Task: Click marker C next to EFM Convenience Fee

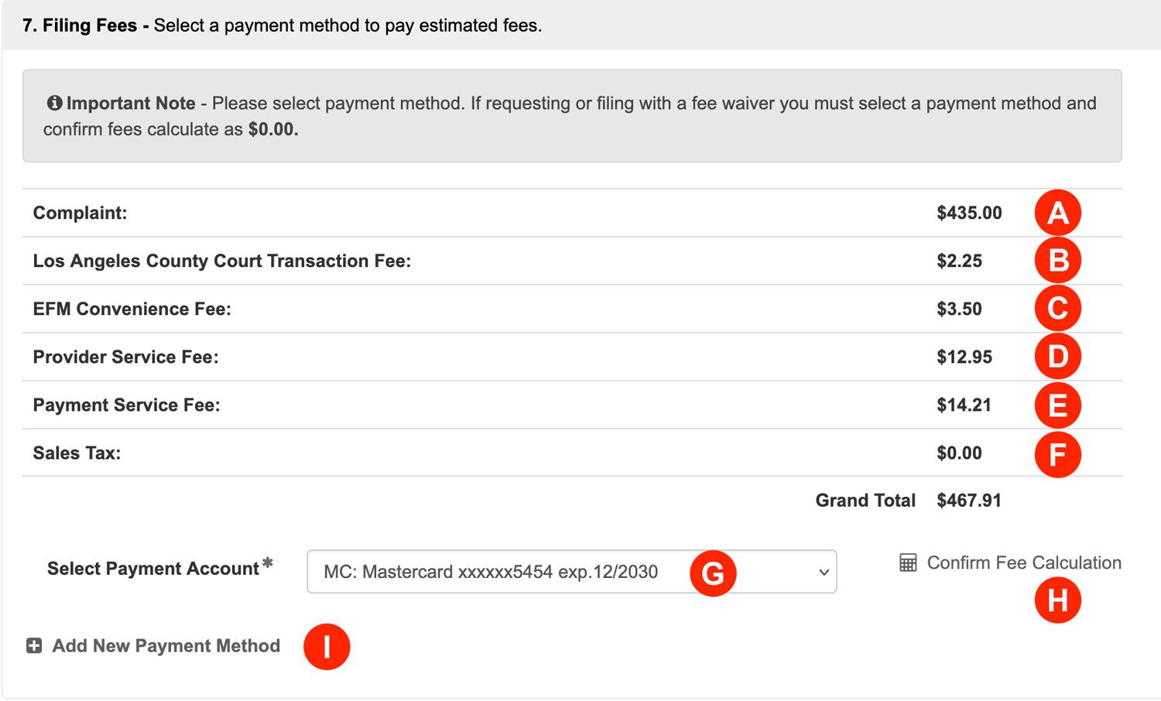Action: (1057, 309)
